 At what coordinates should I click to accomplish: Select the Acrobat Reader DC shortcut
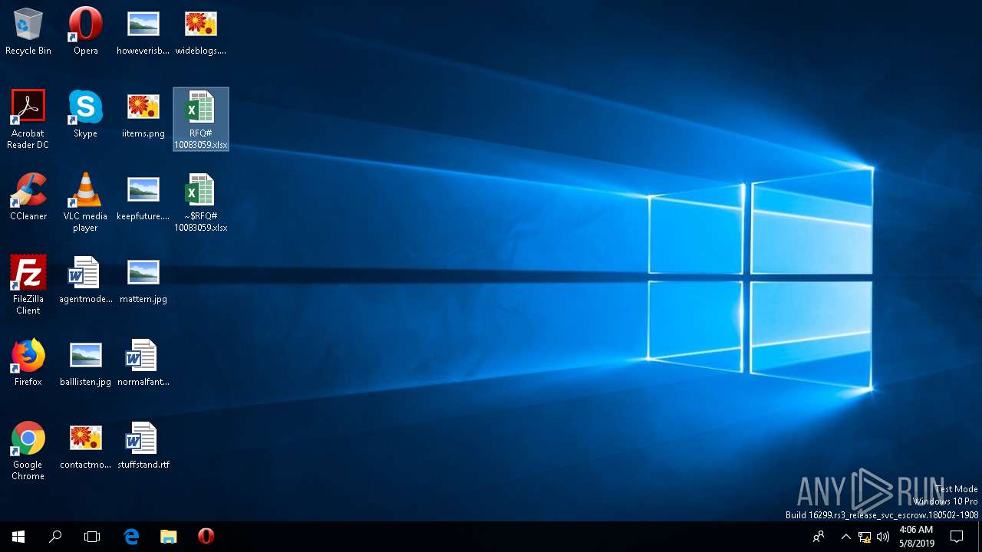click(28, 119)
